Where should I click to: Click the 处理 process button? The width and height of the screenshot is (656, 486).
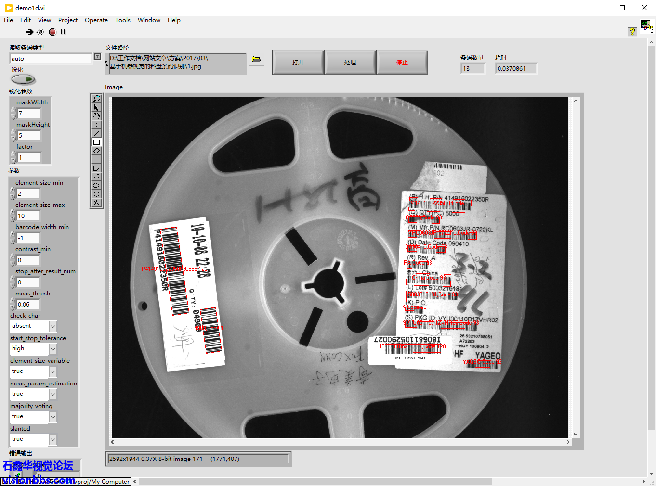pos(350,62)
